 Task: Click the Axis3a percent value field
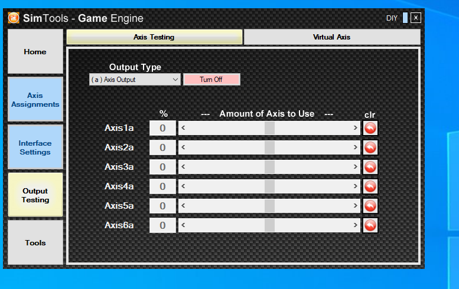pos(163,167)
